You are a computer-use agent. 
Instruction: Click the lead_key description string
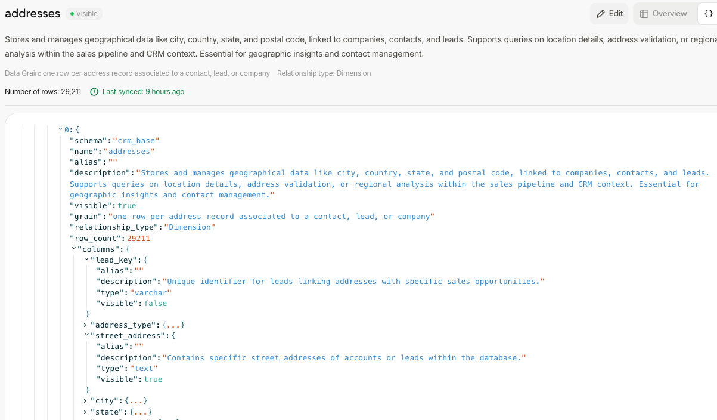pyautogui.click(x=353, y=282)
